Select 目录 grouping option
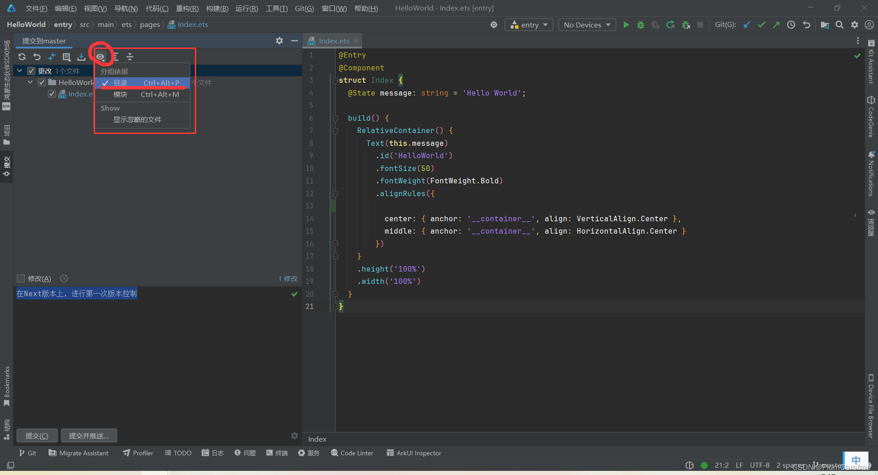878x475 pixels. [x=142, y=83]
